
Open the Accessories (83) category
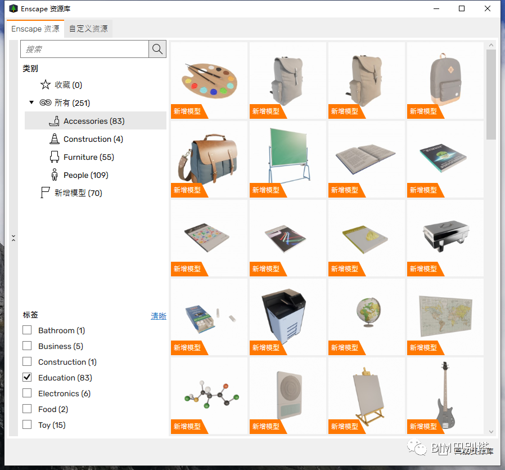(96, 121)
